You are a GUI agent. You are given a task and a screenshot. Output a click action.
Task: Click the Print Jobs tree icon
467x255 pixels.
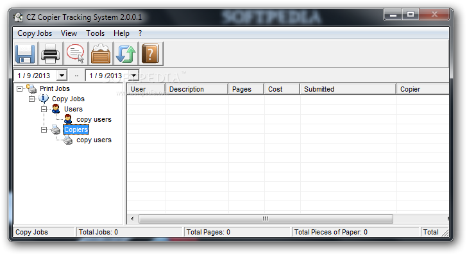[x=31, y=88]
